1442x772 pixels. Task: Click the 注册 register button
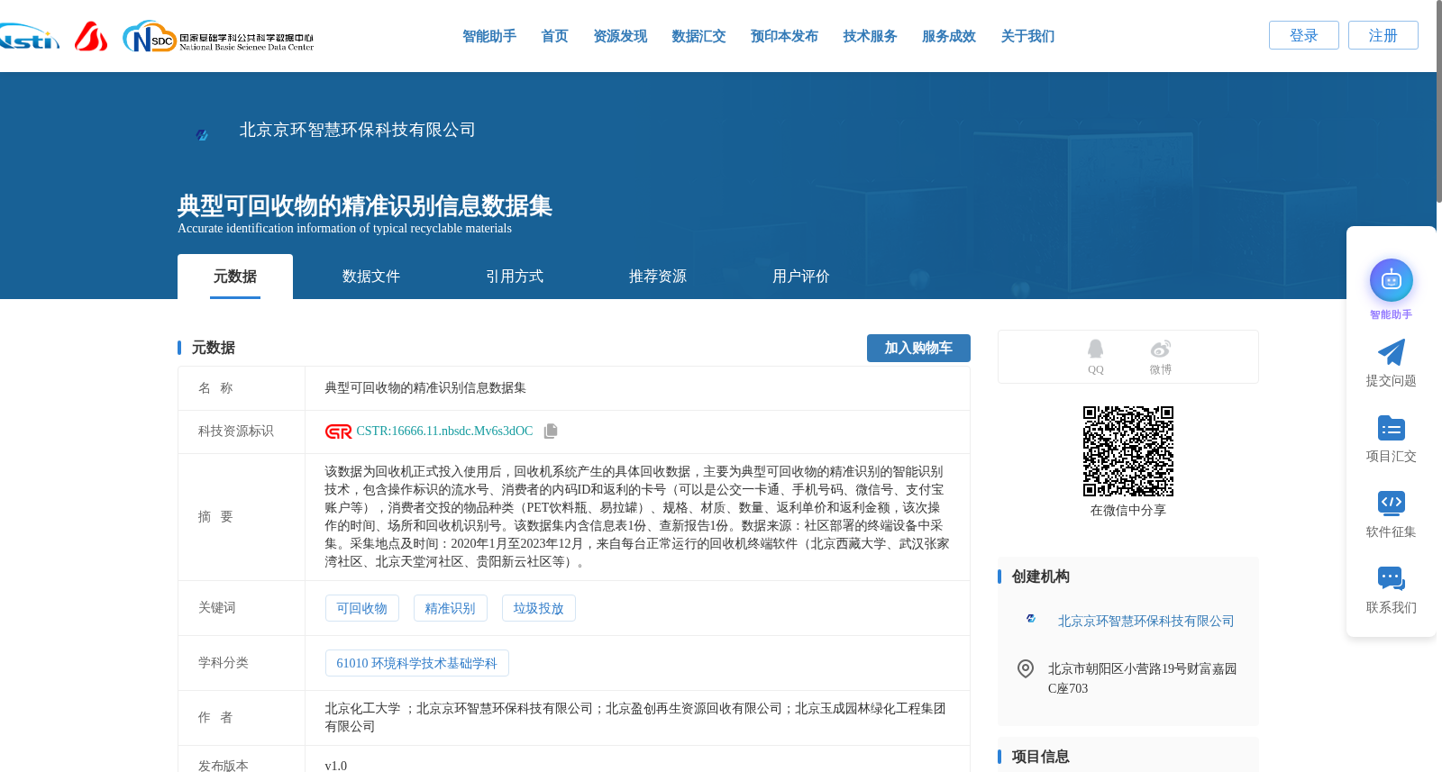pos(1383,35)
